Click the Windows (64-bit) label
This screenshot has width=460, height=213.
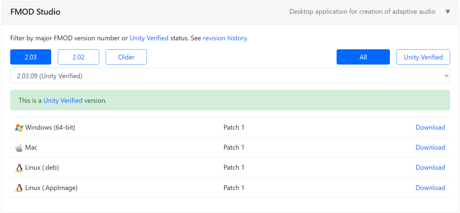click(x=50, y=127)
